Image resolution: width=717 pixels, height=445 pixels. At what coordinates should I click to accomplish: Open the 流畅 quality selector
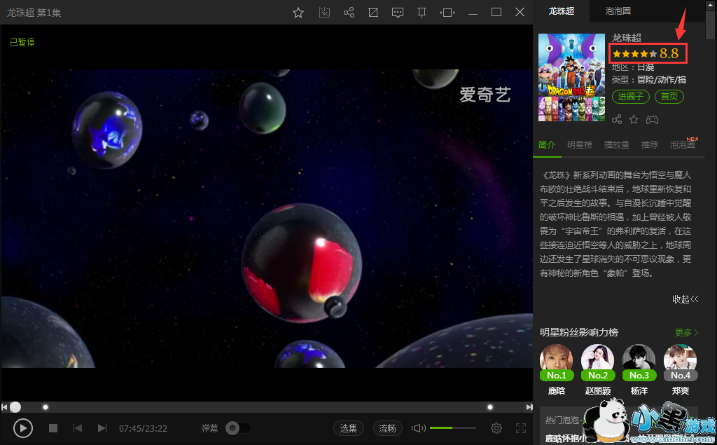click(x=387, y=428)
